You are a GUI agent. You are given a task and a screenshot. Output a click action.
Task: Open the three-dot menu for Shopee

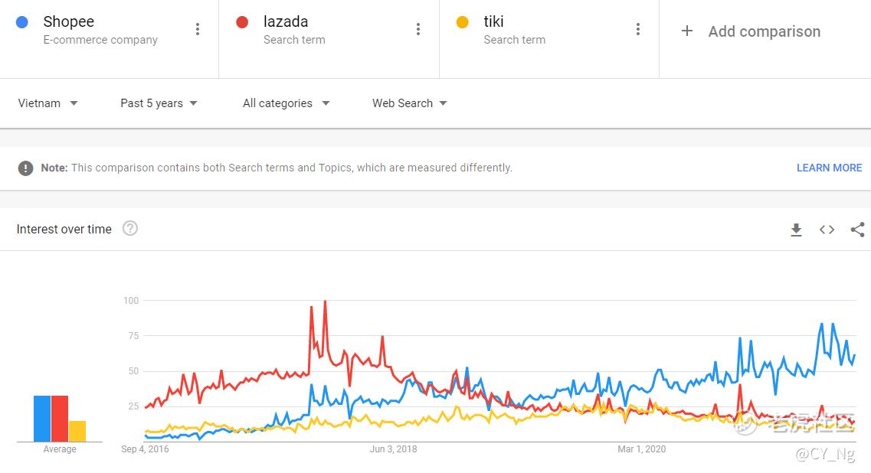click(x=197, y=29)
